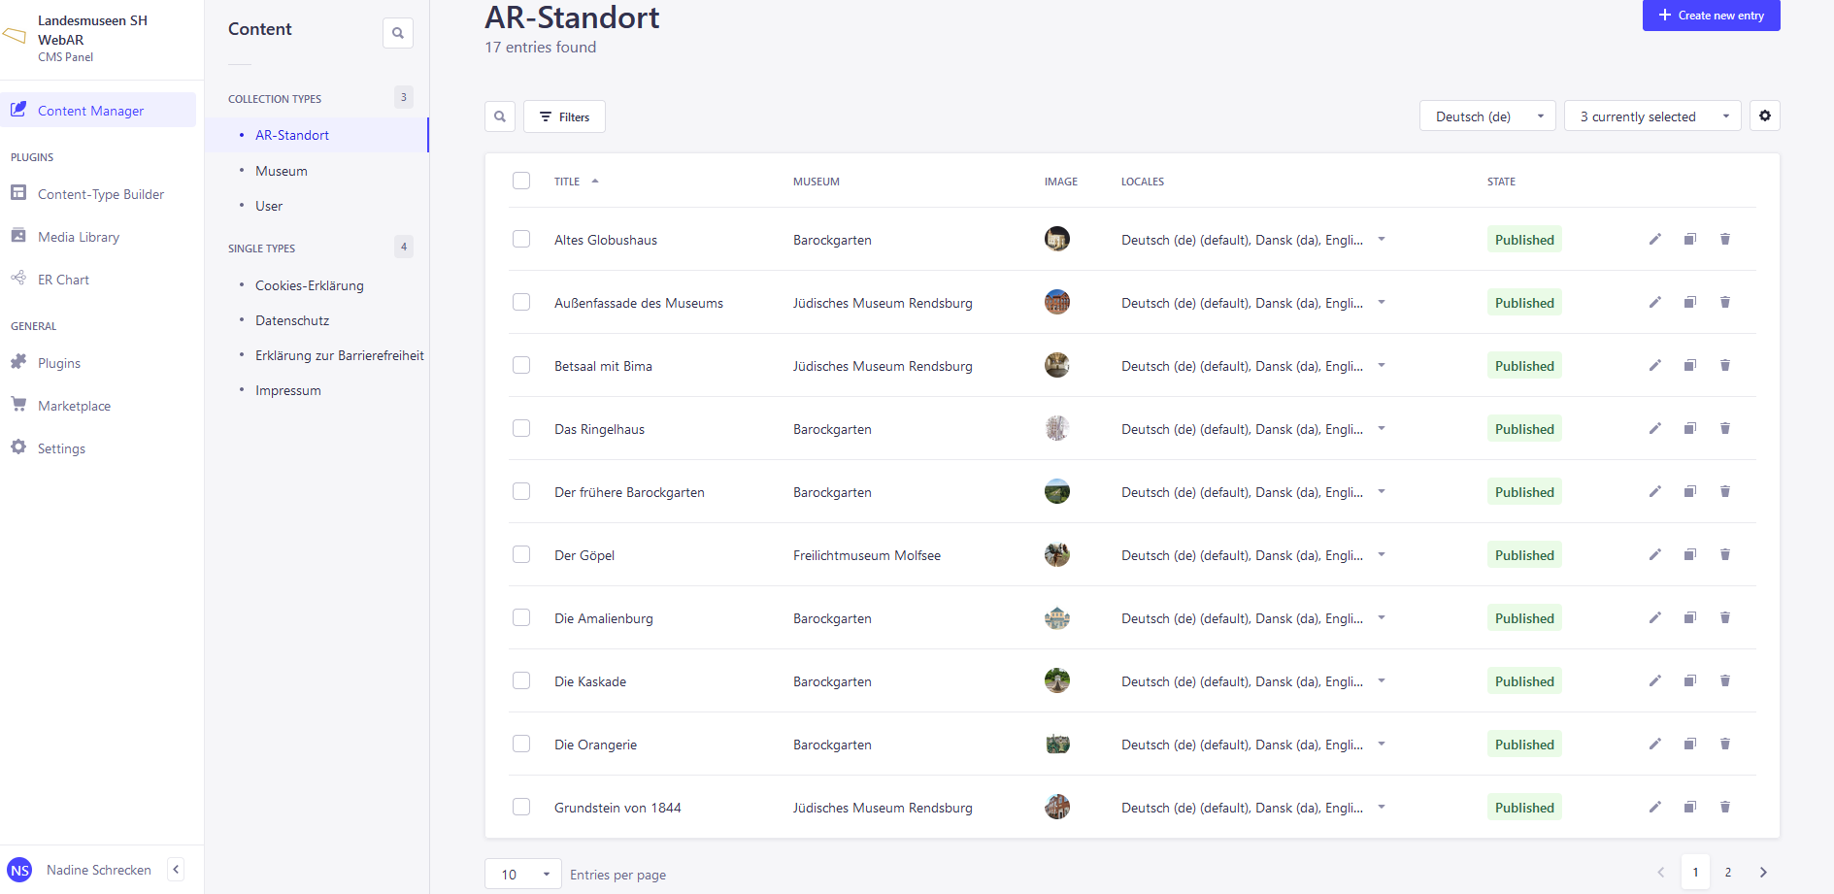The image size is (1834, 894).
Task: Tick checkbox for Außenfassade des Museums
Action: coord(521,302)
